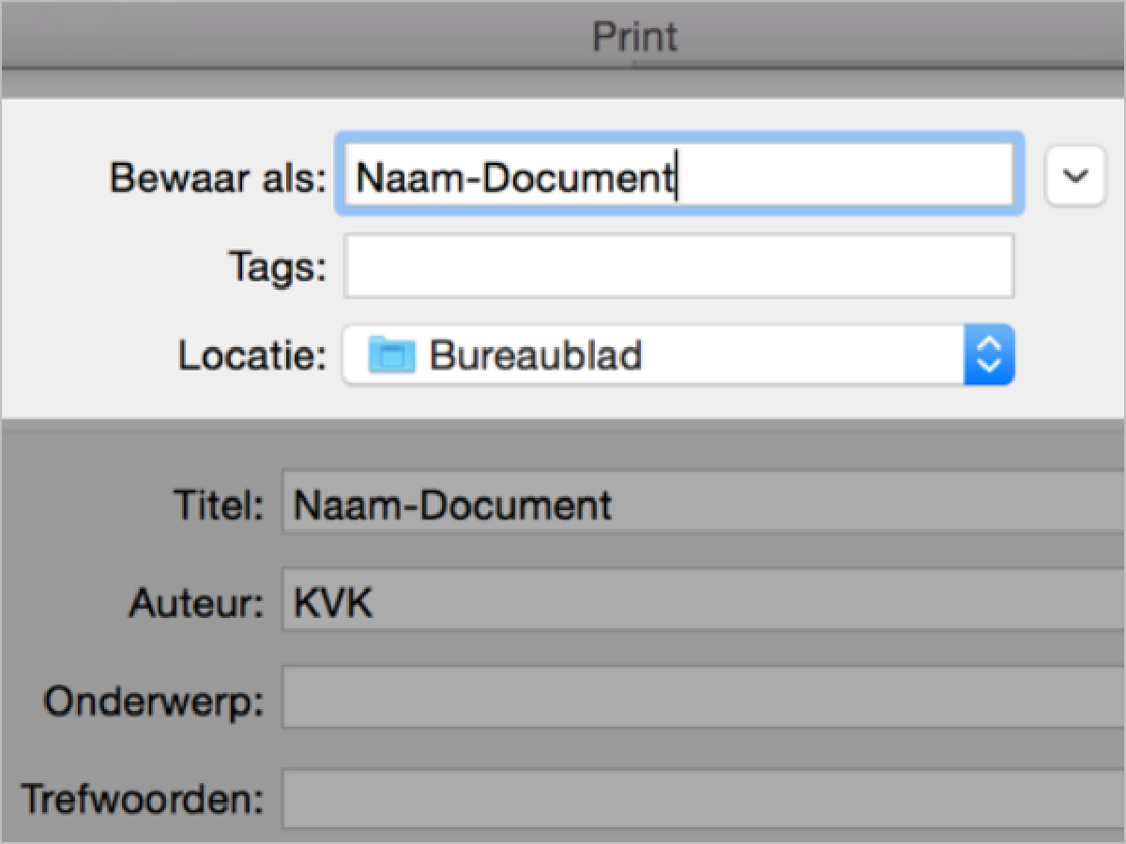Click the Trefwoorden label
1126x844 pixels.
pyautogui.click(x=143, y=799)
